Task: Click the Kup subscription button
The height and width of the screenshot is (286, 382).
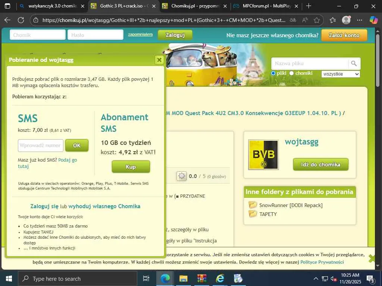Action: tap(131, 166)
